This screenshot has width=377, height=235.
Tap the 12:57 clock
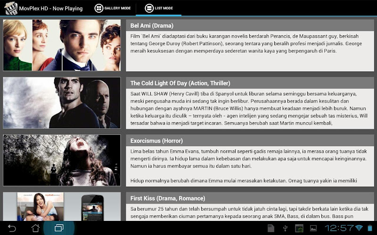tap(339, 228)
